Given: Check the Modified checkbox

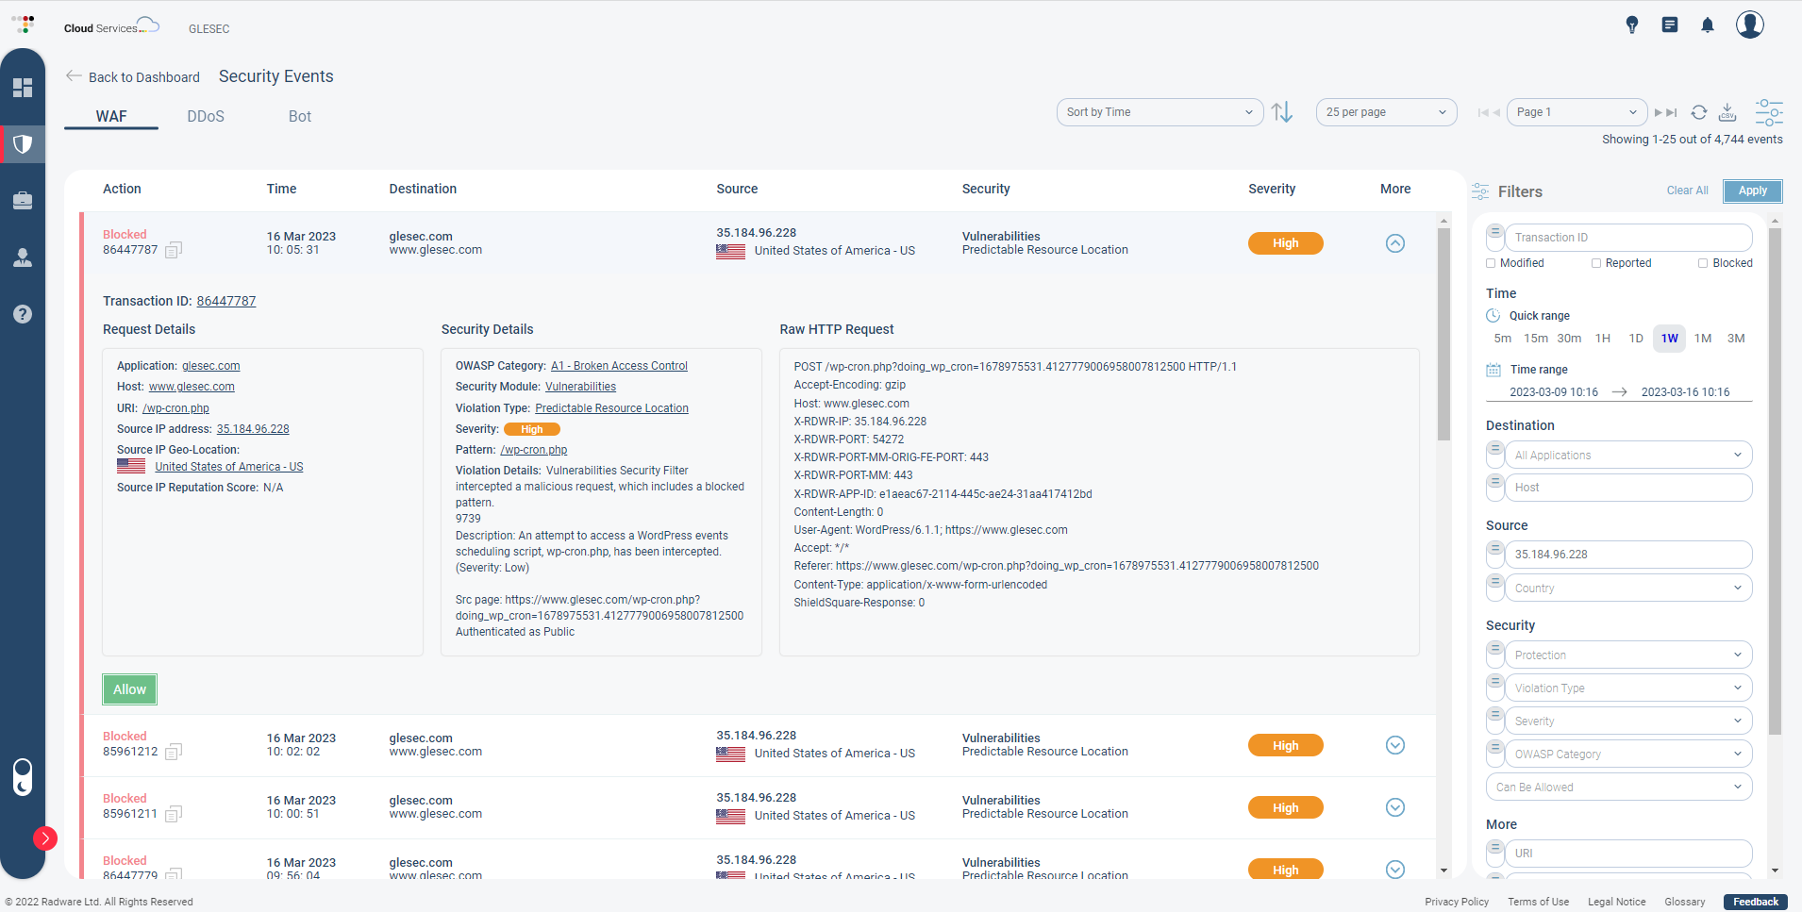Looking at the screenshot, I should click(1491, 263).
